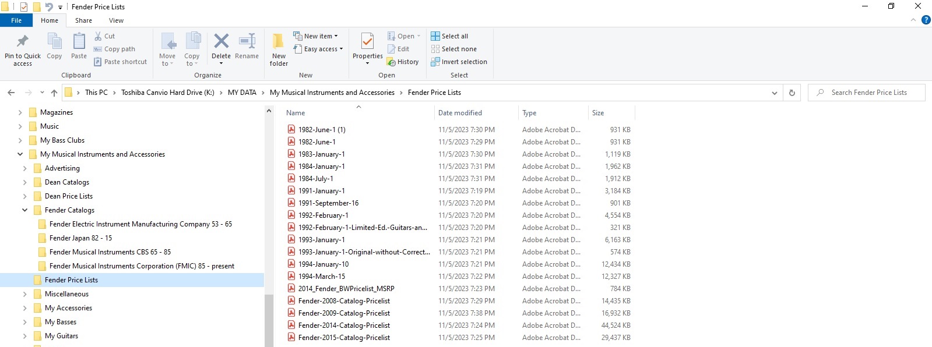Open the New item dropdown
Screen dimensions: 932x347
coord(315,36)
